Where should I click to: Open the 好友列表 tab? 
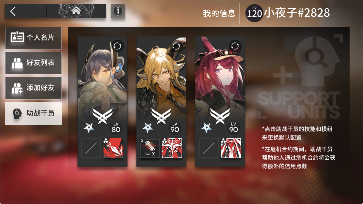[33, 63]
